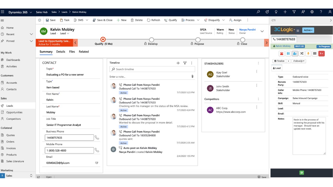Image resolution: width=333 pixels, height=187 pixels.
Task: Switch the Sales area selector at bottom
Action: 18,176
